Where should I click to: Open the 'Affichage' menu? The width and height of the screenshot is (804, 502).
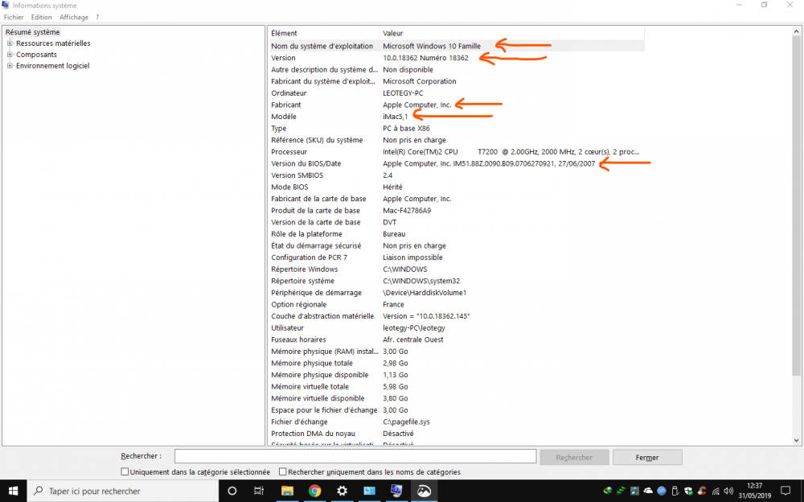[73, 16]
